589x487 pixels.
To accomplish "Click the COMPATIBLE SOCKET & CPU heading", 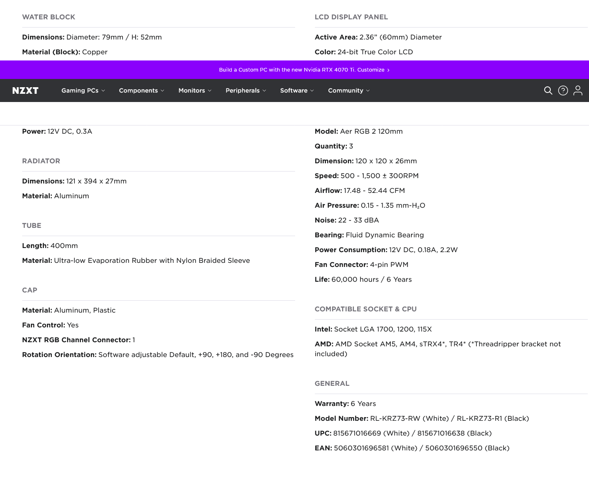I will point(366,309).
